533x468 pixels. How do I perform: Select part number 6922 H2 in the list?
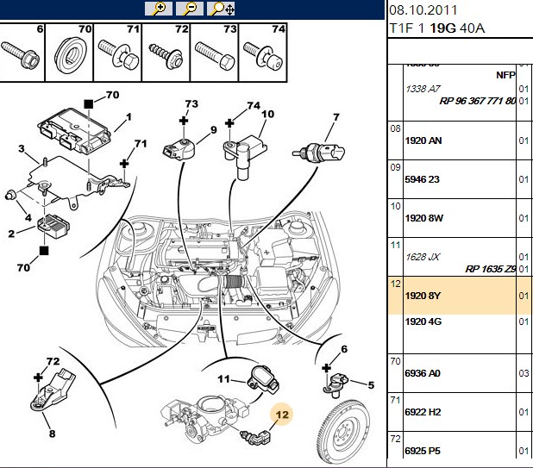point(423,412)
